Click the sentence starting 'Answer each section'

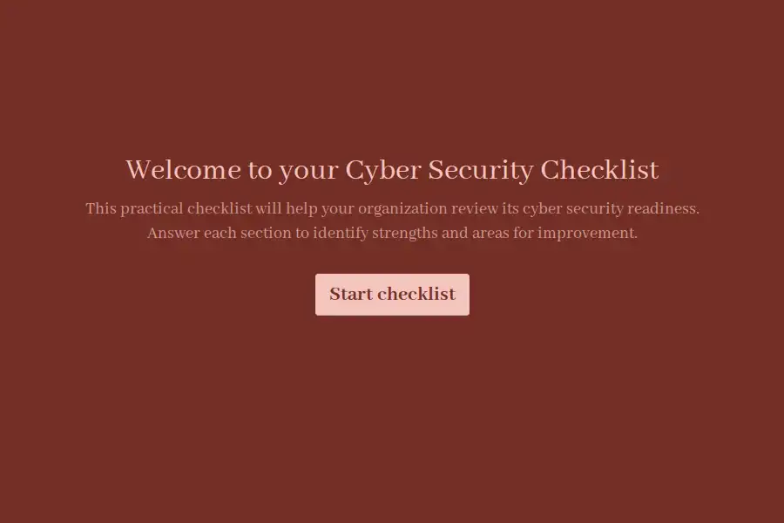point(392,233)
